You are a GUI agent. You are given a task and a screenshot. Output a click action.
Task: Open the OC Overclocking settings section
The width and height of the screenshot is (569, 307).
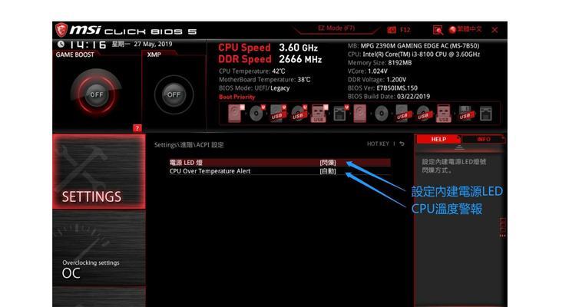coord(99,248)
